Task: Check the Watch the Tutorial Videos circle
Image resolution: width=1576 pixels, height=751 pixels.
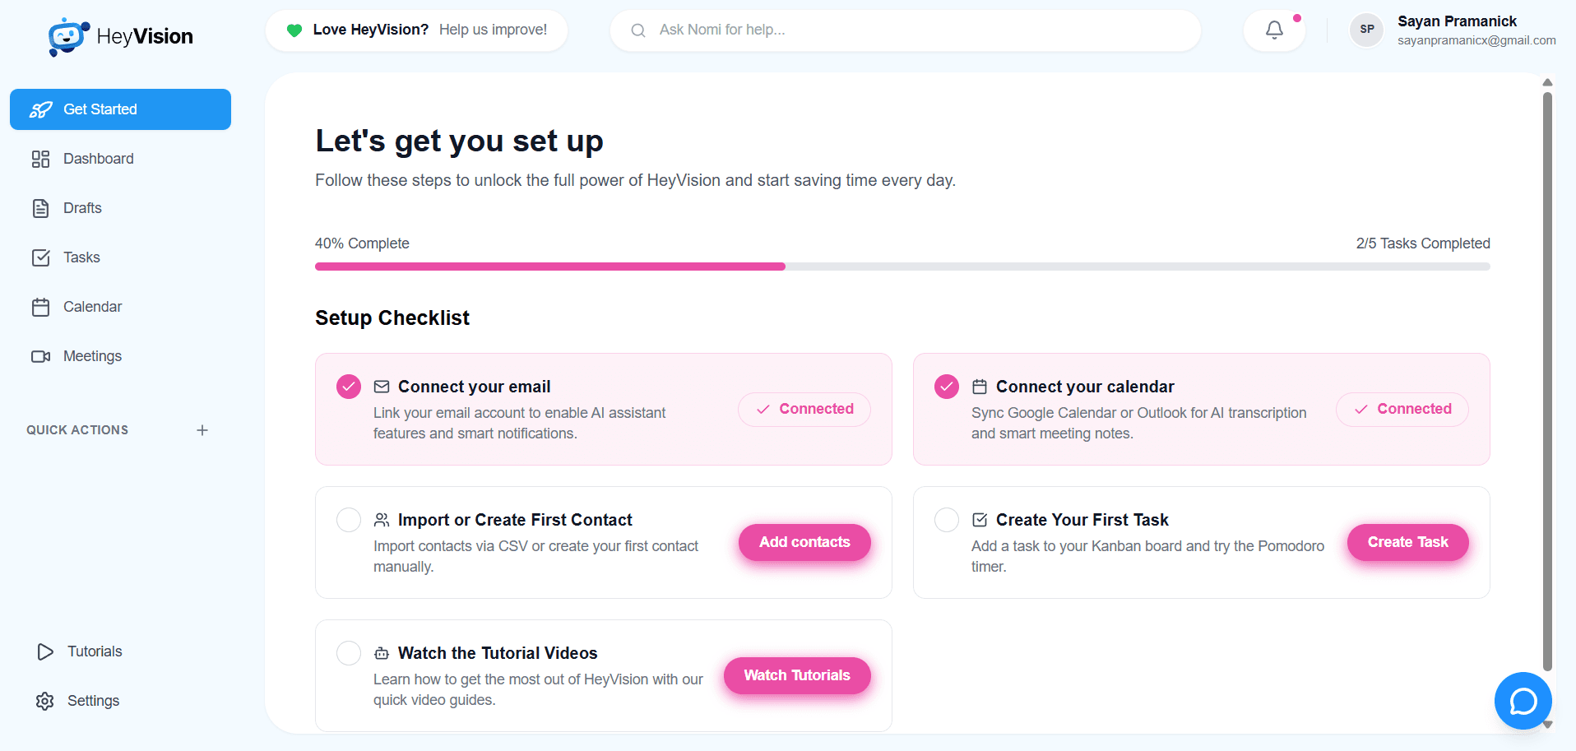Action: (x=349, y=653)
